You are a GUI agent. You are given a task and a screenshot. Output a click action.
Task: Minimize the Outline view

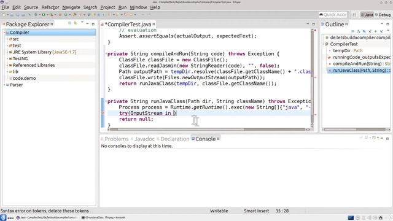point(382,23)
